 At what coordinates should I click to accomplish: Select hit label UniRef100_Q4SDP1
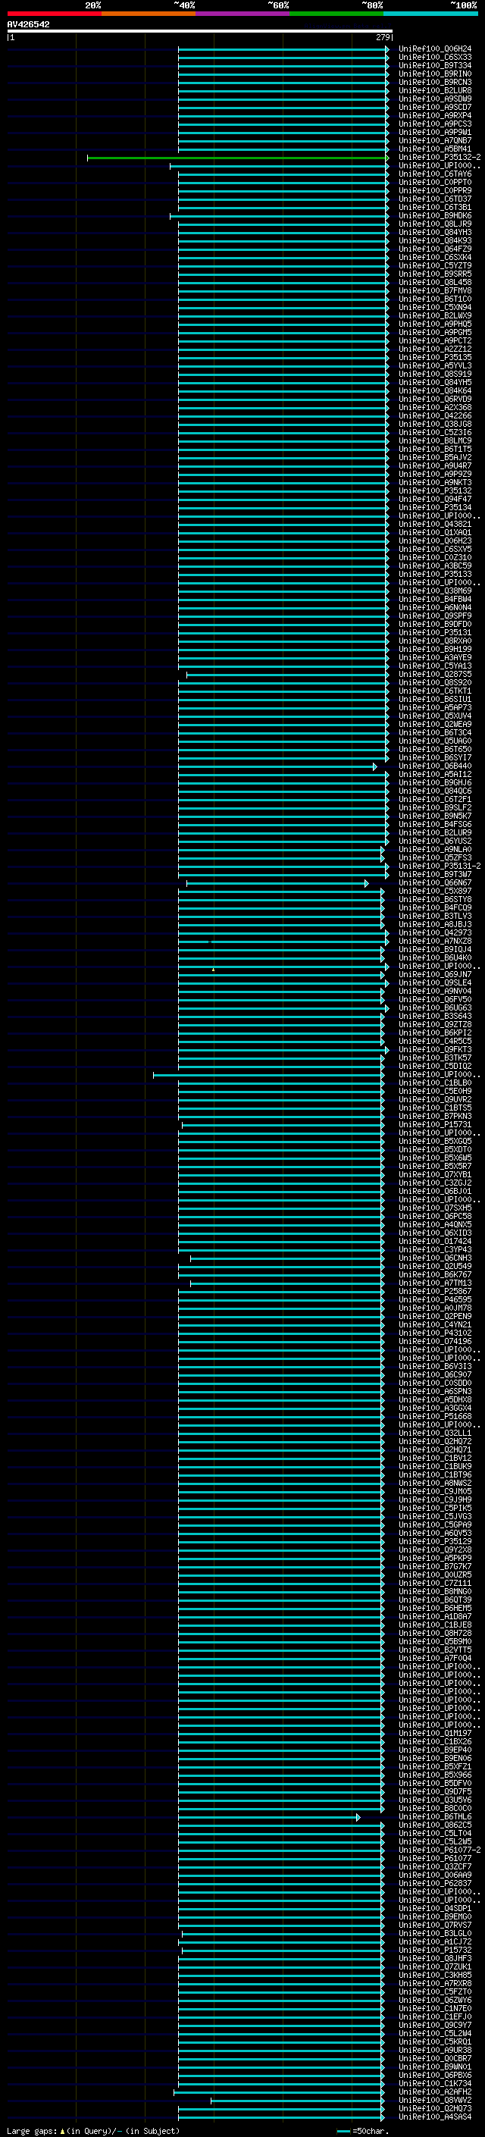click(434, 1908)
